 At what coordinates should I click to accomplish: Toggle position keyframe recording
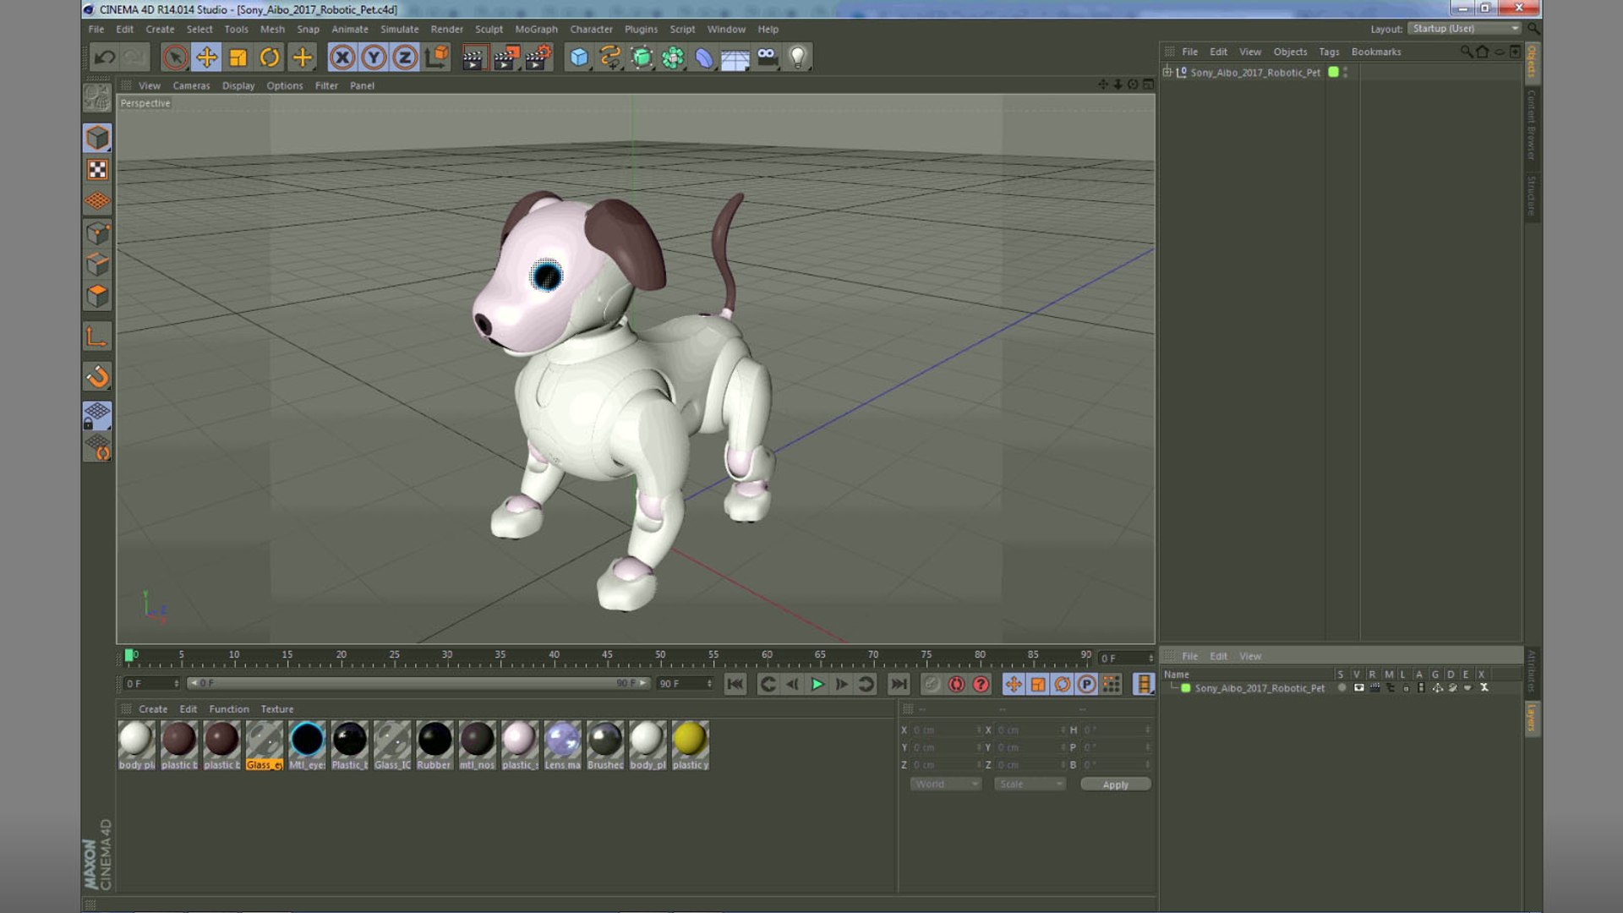coord(1014,684)
